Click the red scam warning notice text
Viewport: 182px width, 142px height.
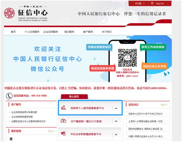click(x=86, y=88)
